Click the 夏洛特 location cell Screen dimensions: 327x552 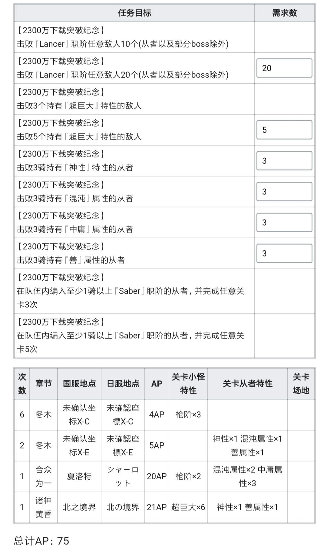(79, 476)
